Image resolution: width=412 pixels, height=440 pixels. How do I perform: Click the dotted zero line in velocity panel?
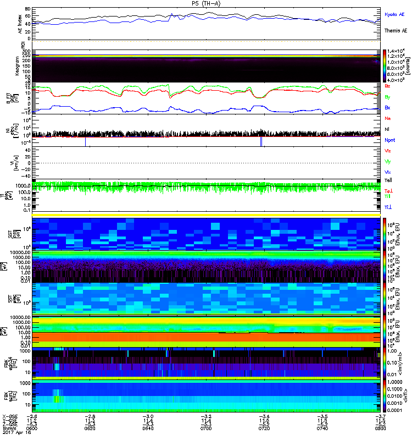point(207,163)
